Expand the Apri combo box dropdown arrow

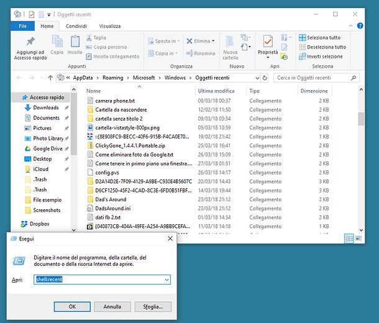(167, 280)
